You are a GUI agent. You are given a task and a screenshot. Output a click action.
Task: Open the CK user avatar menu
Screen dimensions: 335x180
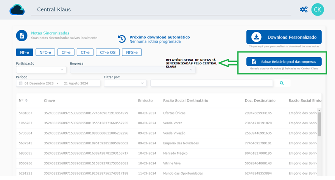tap(318, 9)
